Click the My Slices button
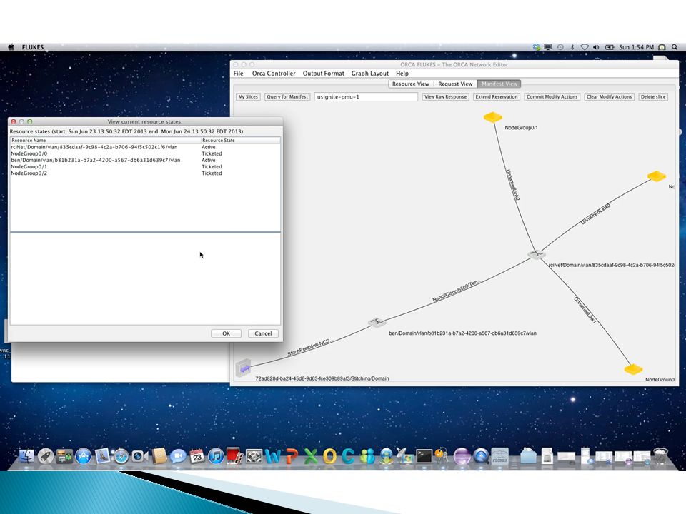Image resolution: width=686 pixels, height=514 pixels. tap(248, 96)
